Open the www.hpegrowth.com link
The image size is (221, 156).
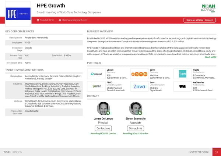pos(74,20)
